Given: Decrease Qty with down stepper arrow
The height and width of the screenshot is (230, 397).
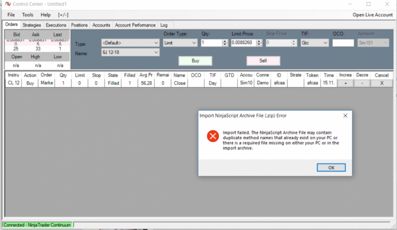Looking at the screenshot, I should (225, 45).
